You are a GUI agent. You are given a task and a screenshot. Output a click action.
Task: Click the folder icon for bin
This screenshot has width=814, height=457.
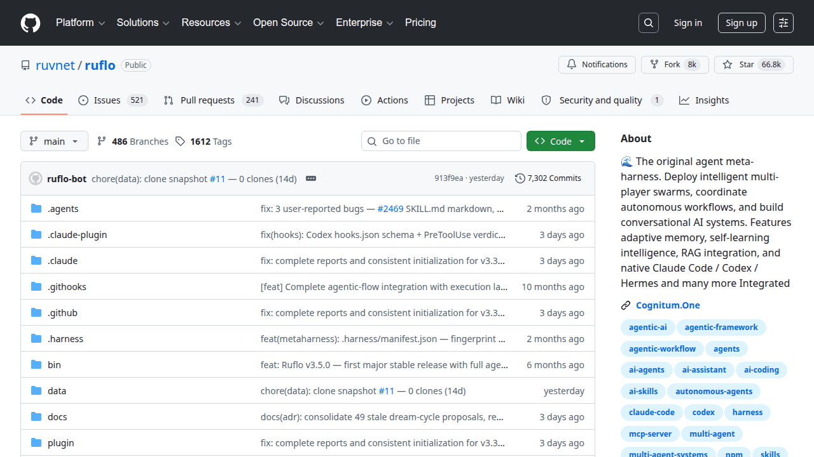pos(36,364)
